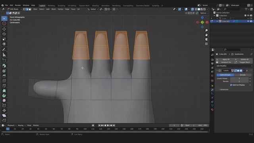Select the Annotate tool
This screenshot has height=143, width=254.
coord(4,50)
